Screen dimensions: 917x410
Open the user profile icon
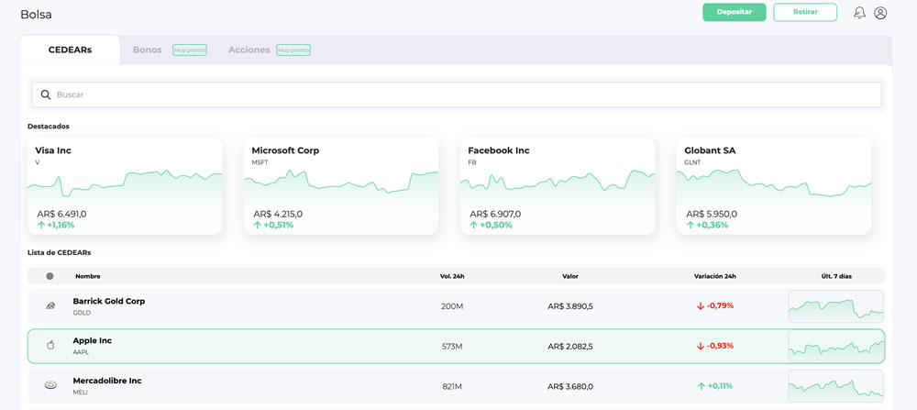880,13
